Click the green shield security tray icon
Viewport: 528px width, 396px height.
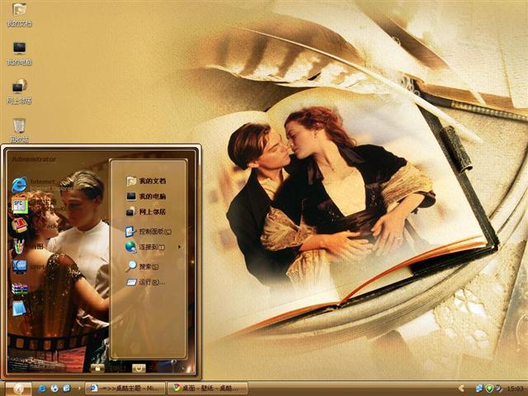pyautogui.click(x=489, y=389)
